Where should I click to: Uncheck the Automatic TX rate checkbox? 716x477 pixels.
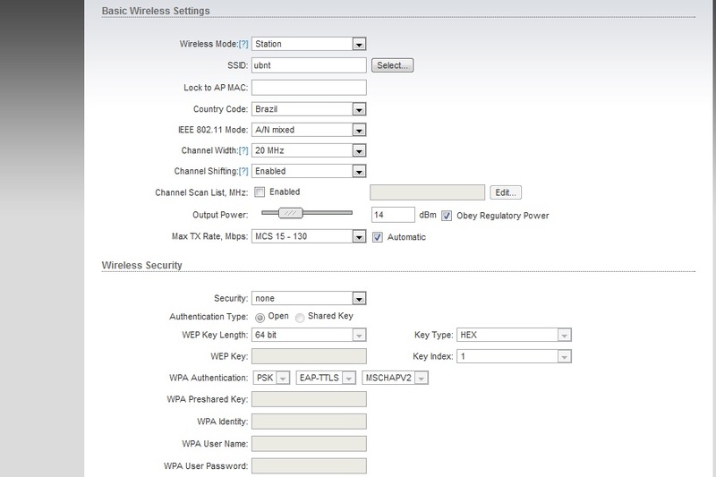pyautogui.click(x=378, y=237)
